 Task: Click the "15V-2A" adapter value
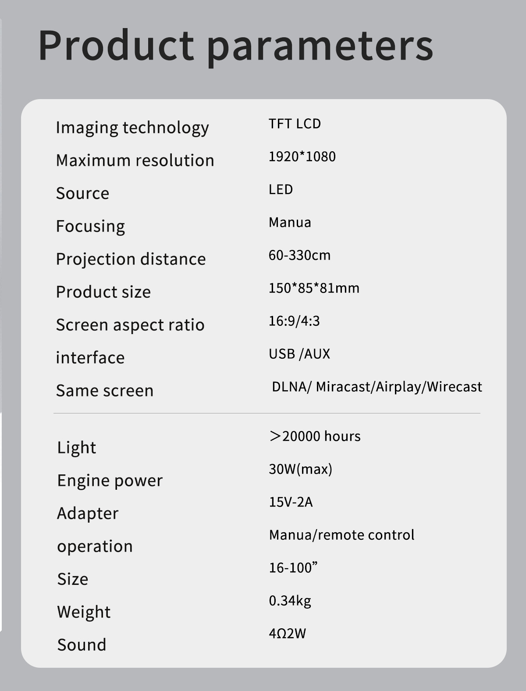(291, 502)
